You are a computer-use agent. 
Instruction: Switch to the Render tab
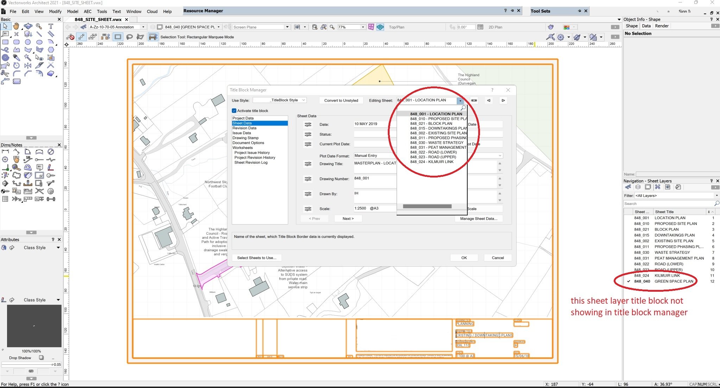point(662,26)
